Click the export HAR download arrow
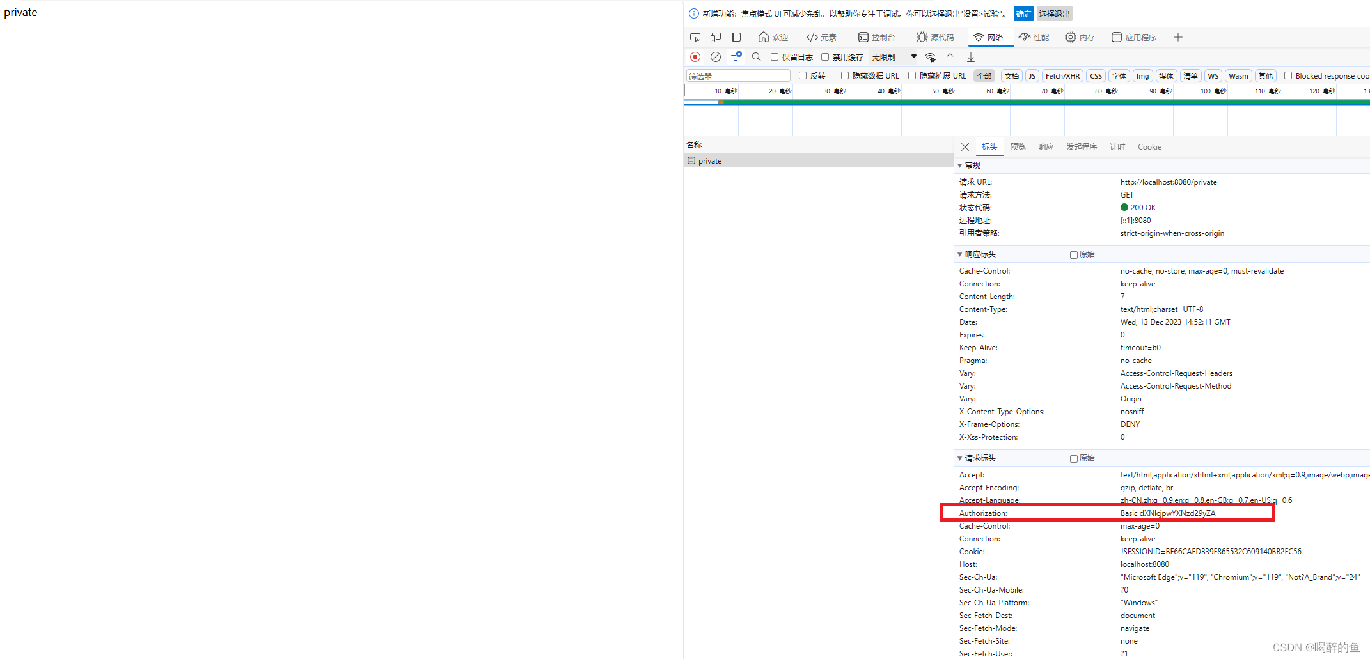This screenshot has width=1370, height=659. pyautogui.click(x=971, y=57)
